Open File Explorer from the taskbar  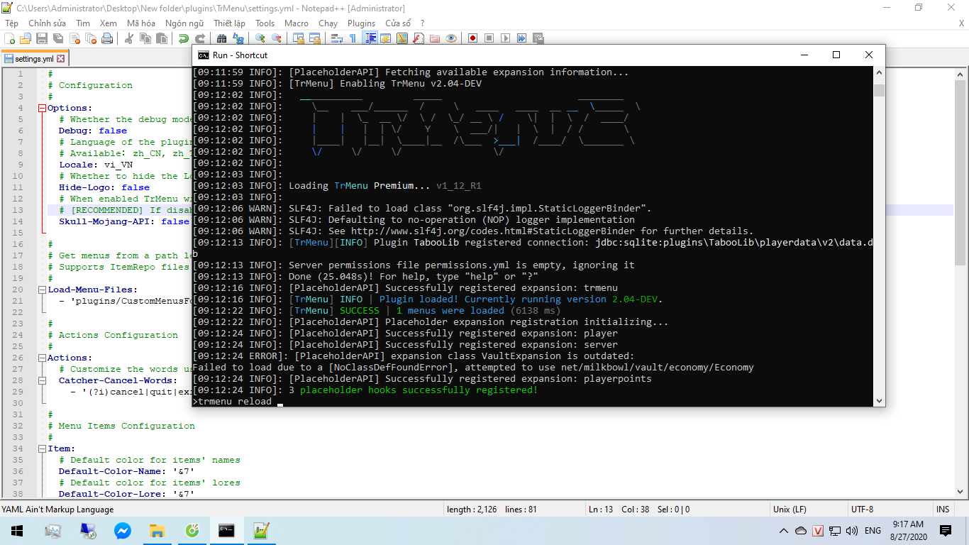click(x=157, y=530)
